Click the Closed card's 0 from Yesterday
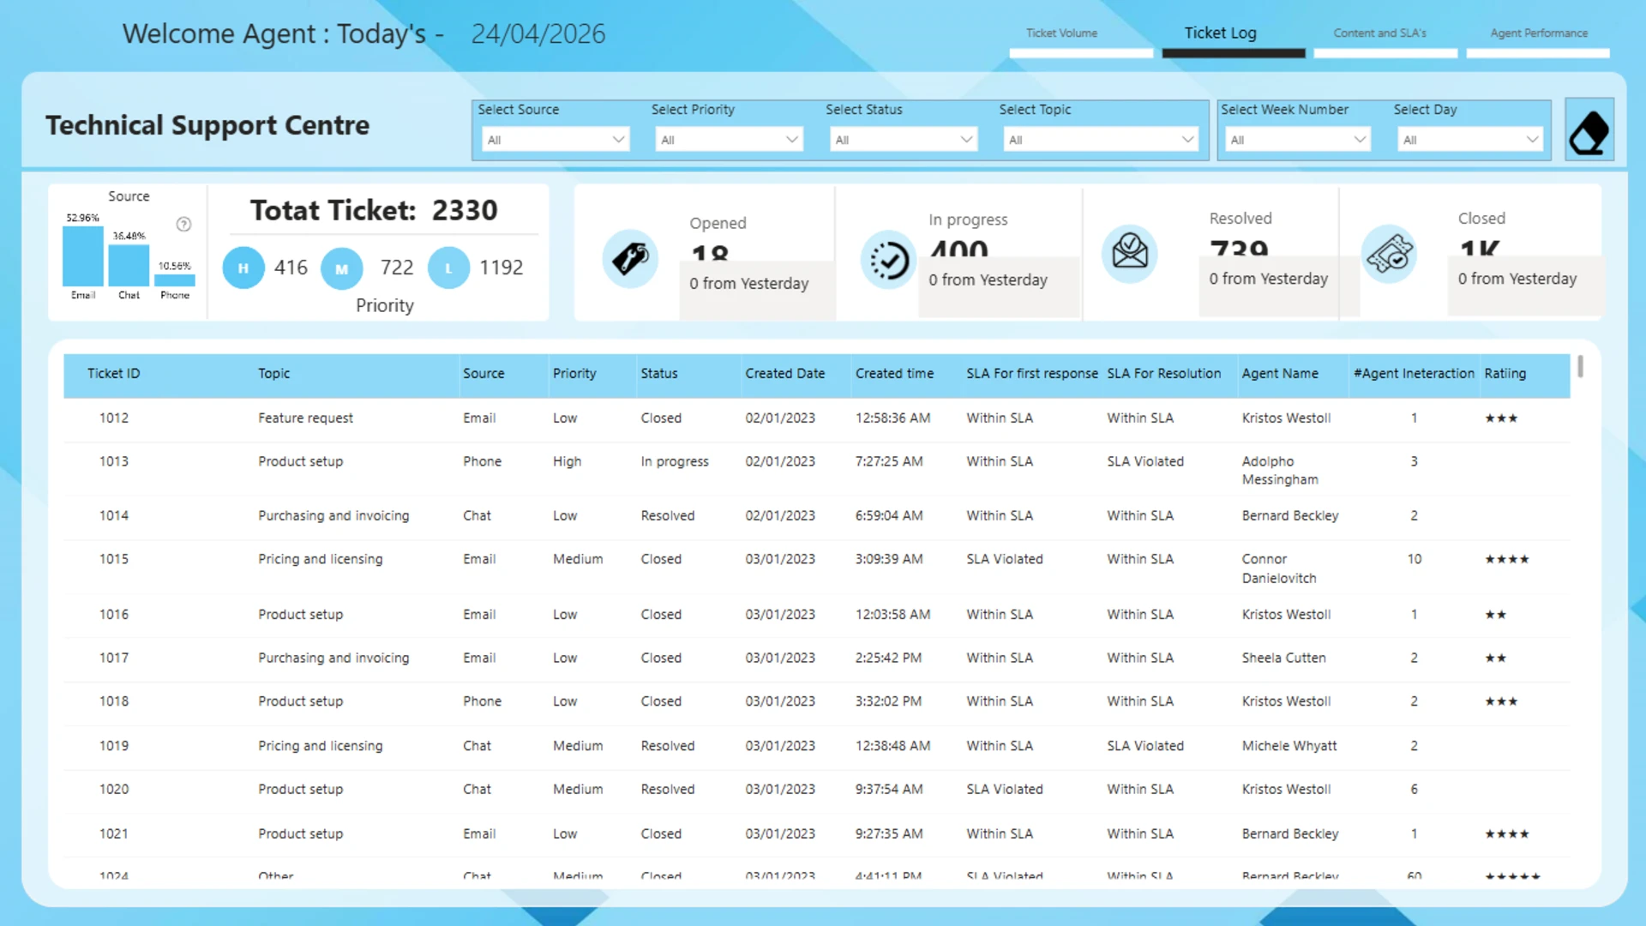Viewport: 1646px width, 926px height. tap(1517, 279)
